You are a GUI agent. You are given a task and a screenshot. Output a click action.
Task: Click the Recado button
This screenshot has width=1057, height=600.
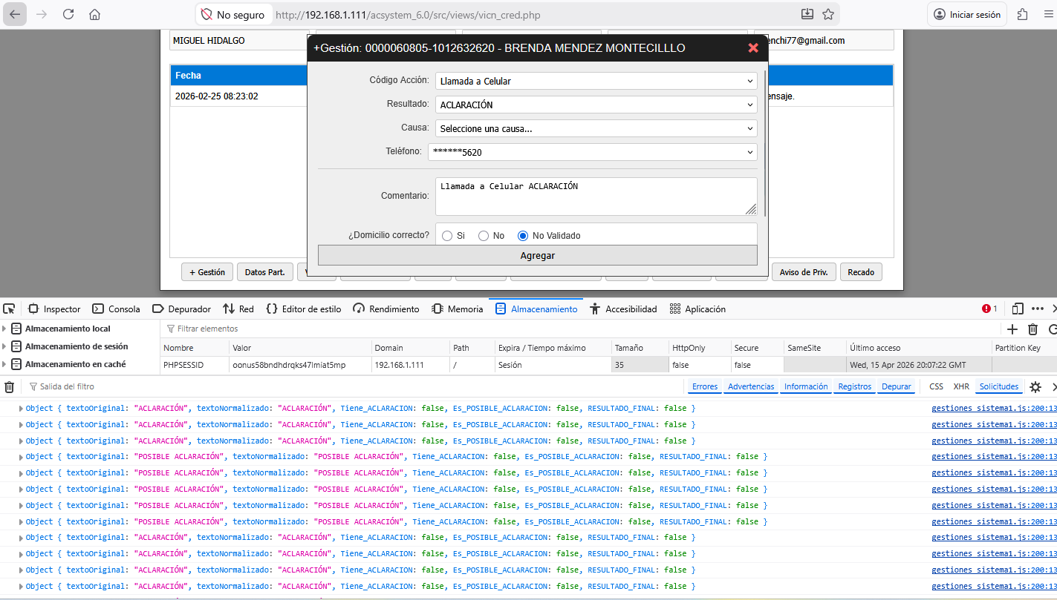[861, 272]
